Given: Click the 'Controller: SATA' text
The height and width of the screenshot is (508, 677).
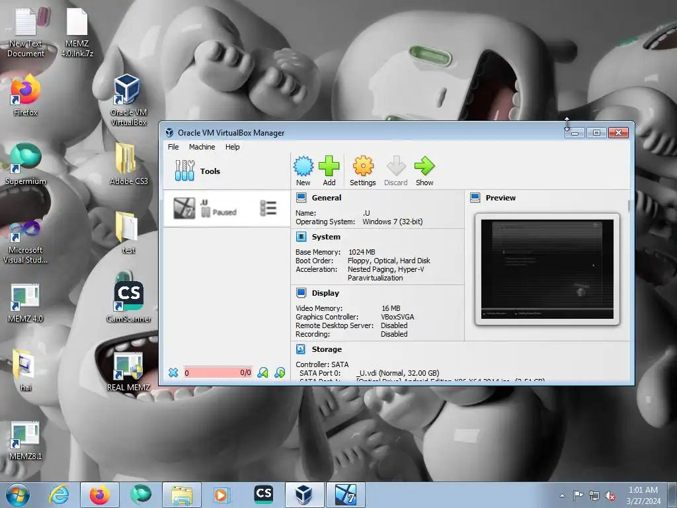Looking at the screenshot, I should click(x=322, y=364).
